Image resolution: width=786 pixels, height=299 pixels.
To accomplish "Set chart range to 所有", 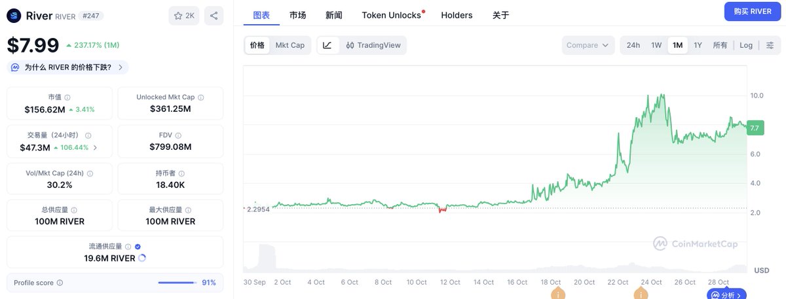I will [720, 45].
